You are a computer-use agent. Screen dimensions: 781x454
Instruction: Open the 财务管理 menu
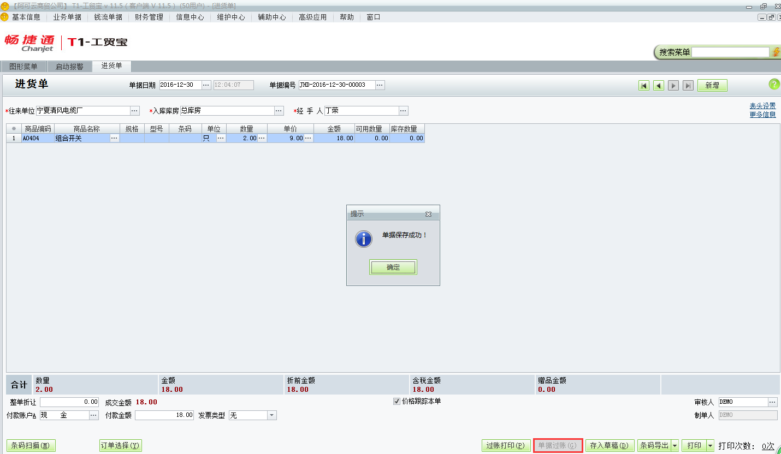[147, 17]
